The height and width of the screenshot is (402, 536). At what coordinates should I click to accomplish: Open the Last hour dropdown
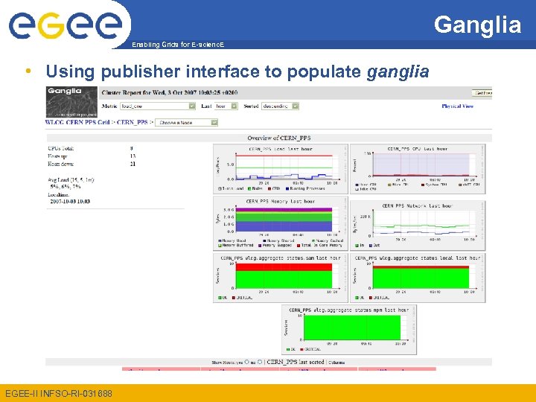tap(226, 106)
